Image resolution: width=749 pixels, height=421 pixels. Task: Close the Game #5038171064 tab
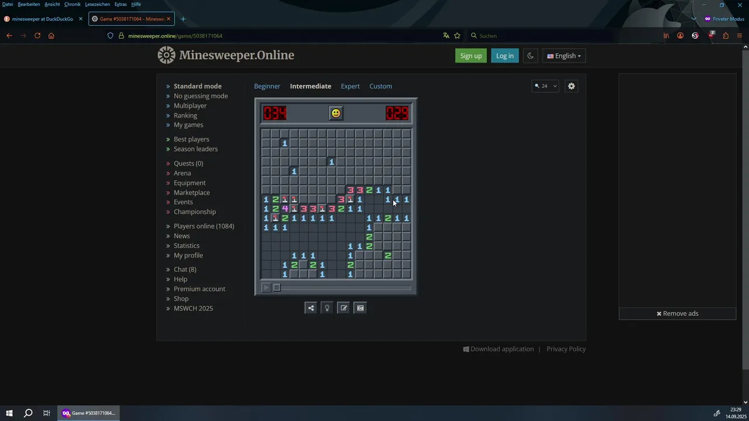coord(169,19)
